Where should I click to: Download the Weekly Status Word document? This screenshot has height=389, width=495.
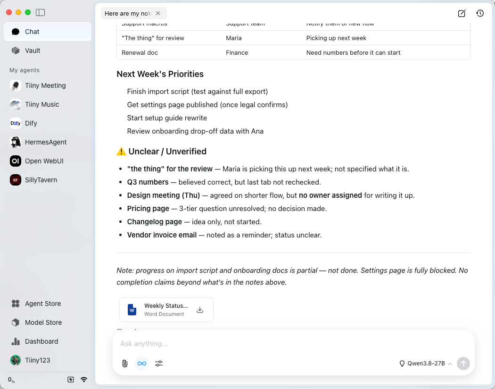point(200,310)
